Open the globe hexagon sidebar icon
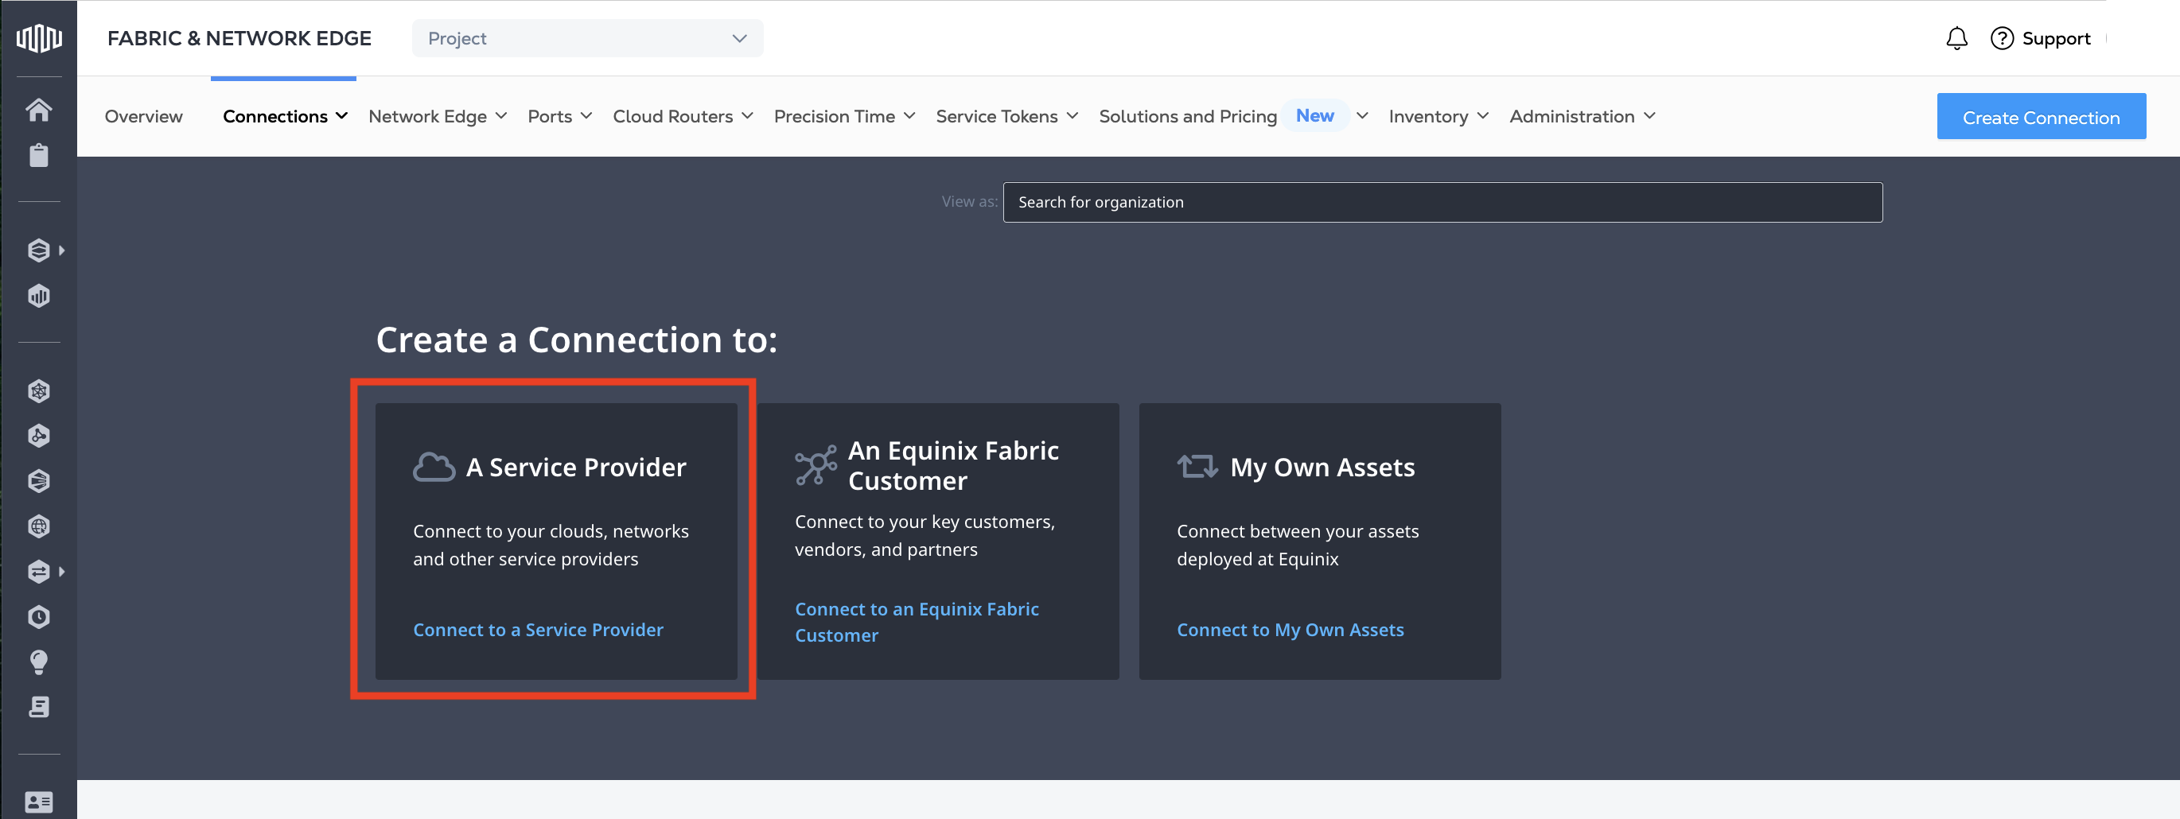 39,526
